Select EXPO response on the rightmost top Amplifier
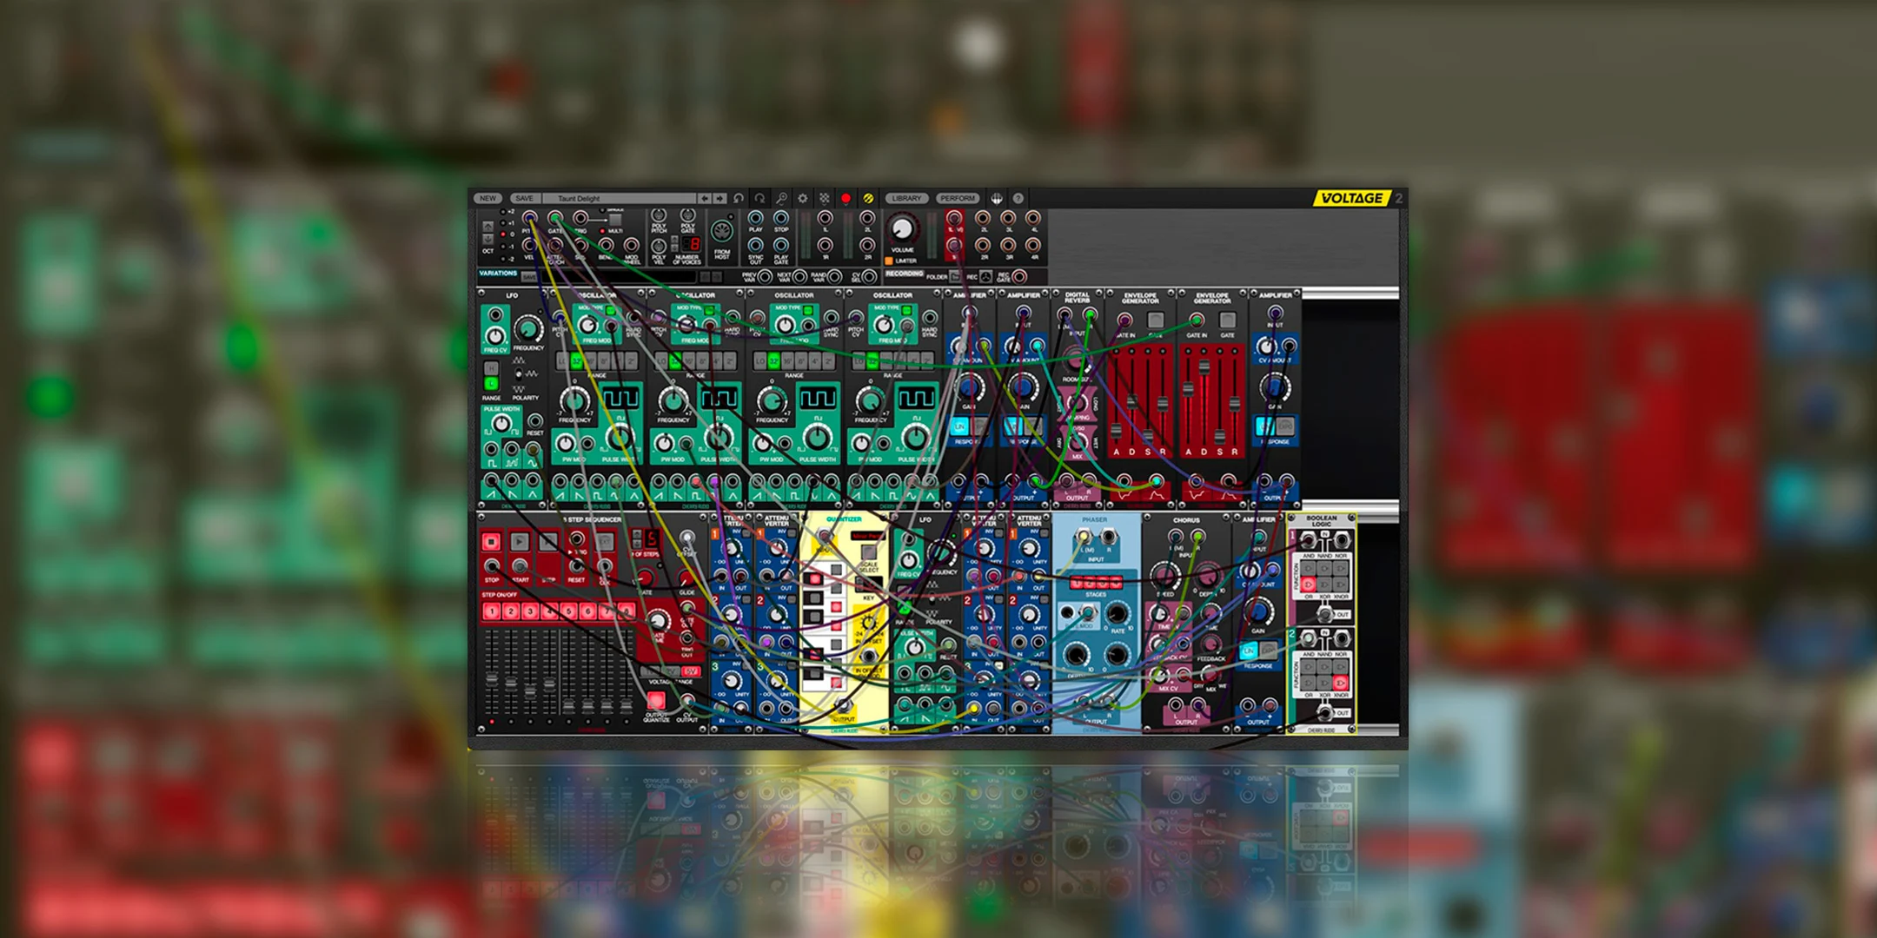The image size is (1877, 938). (x=1286, y=426)
